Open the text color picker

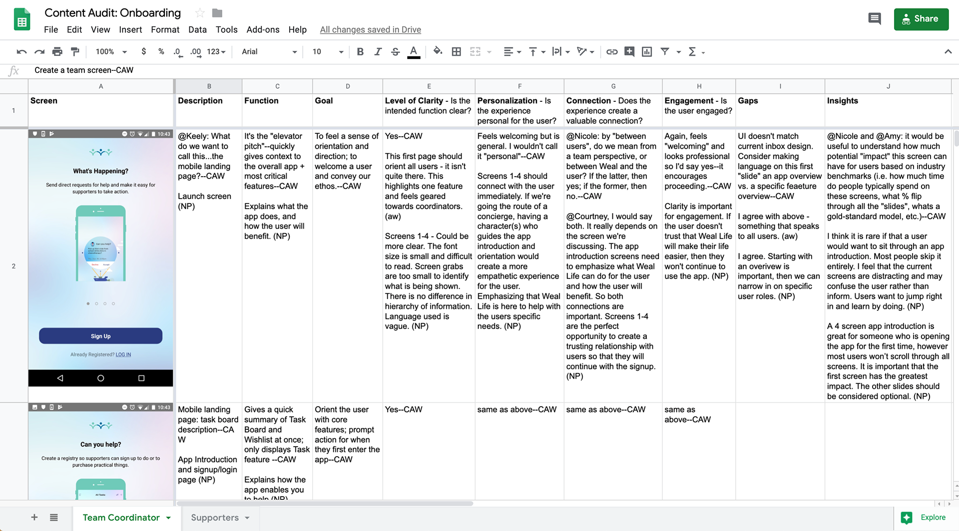click(414, 52)
